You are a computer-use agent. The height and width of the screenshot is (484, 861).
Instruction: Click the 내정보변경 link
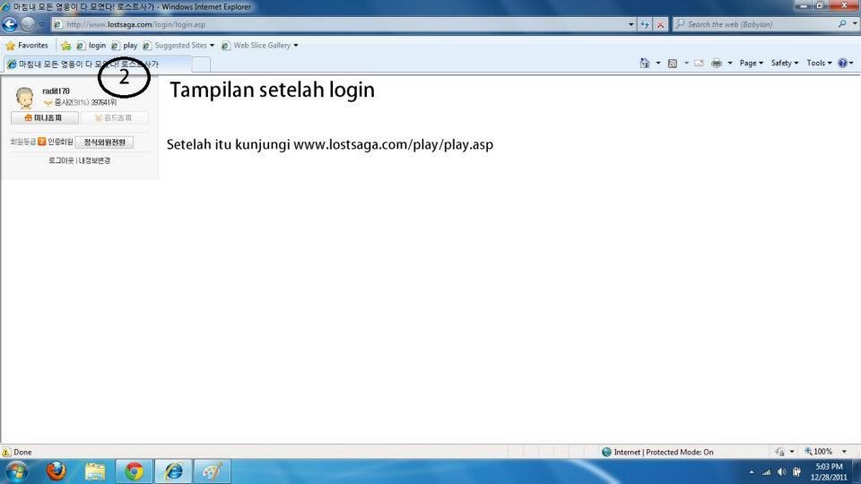pos(94,160)
